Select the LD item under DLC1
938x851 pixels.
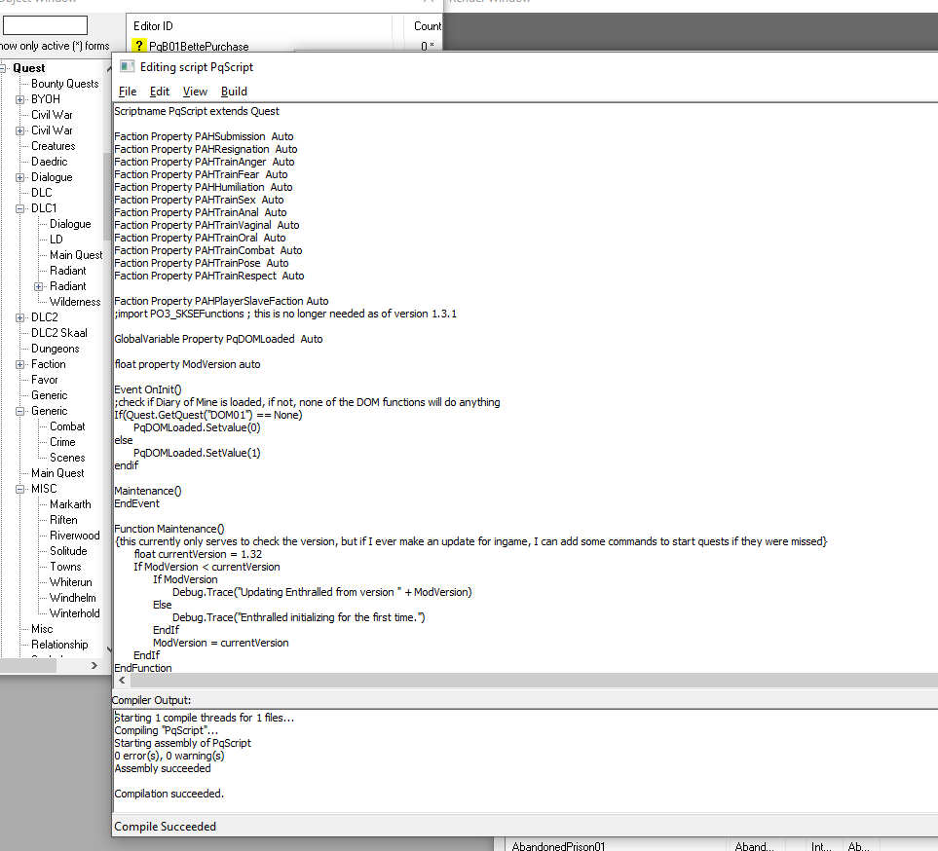pyautogui.click(x=56, y=240)
